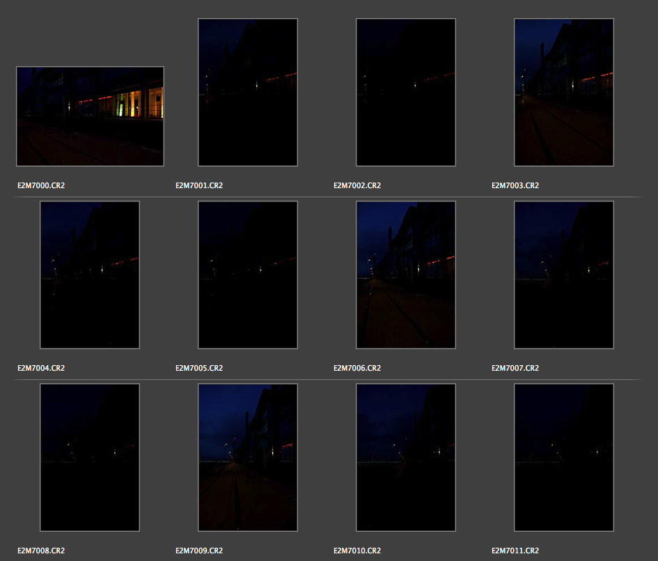
Task: Click the E2M7003.CR2 filename text
Action: tap(515, 186)
